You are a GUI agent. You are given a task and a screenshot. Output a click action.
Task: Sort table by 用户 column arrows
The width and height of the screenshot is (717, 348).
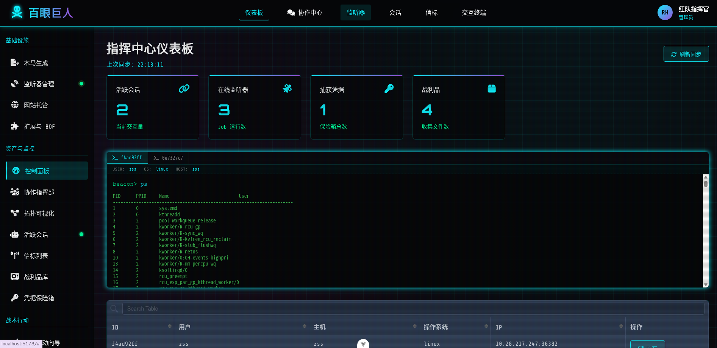point(304,326)
